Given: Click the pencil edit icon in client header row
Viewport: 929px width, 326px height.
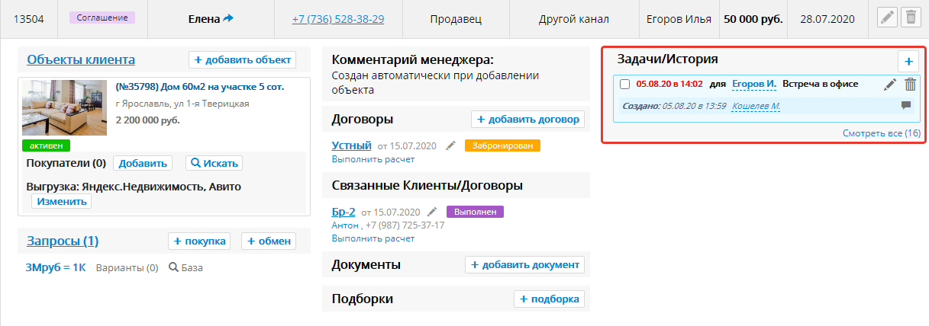Looking at the screenshot, I should coord(887,18).
